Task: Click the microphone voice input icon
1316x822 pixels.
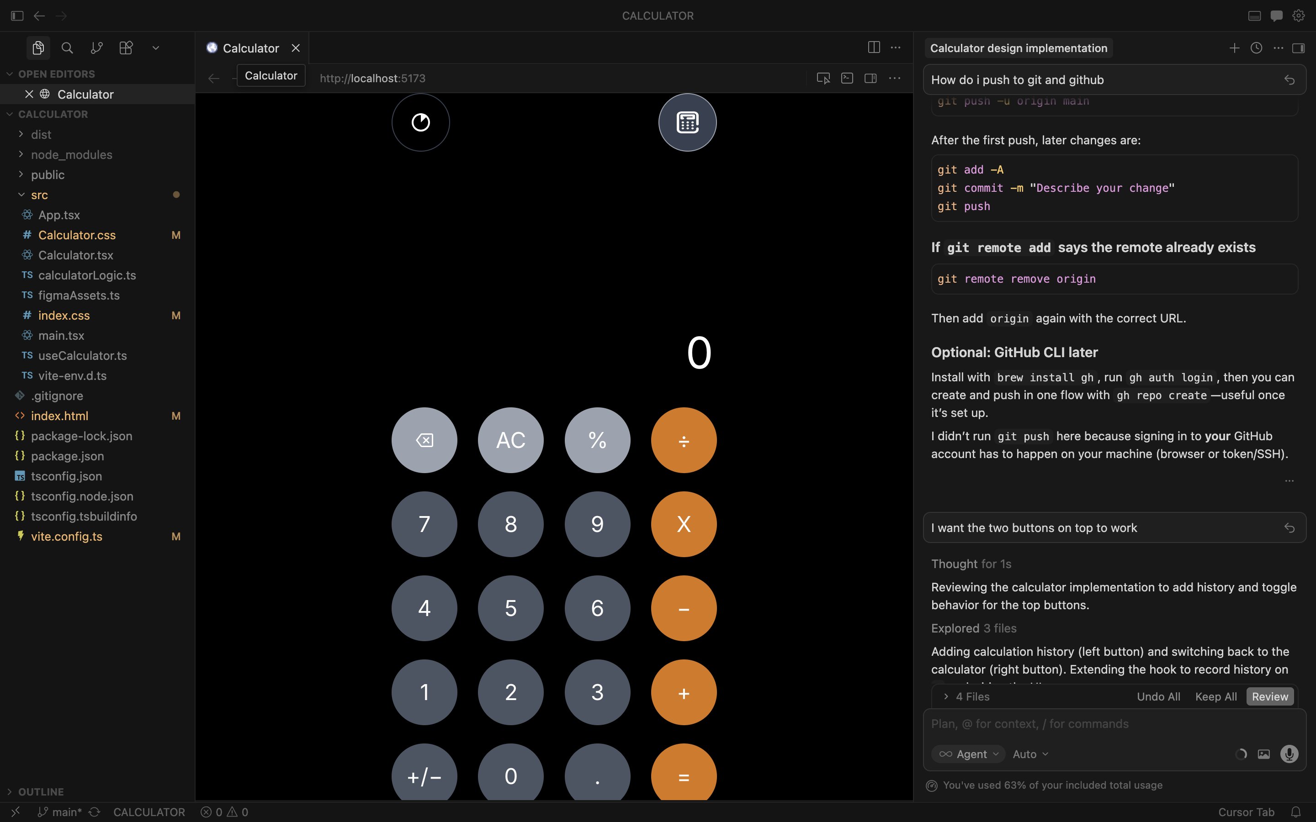Action: point(1289,754)
